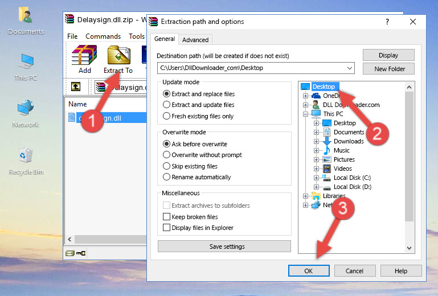Click the New Folder button

coord(388,69)
